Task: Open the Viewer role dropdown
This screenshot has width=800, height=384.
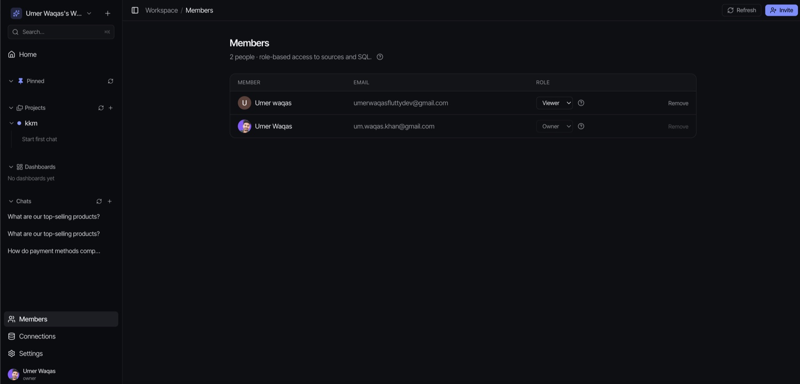Action: point(554,103)
